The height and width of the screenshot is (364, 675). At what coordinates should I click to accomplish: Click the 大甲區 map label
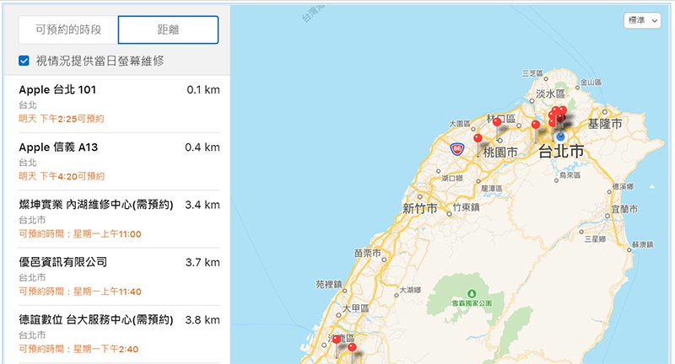pos(355,308)
